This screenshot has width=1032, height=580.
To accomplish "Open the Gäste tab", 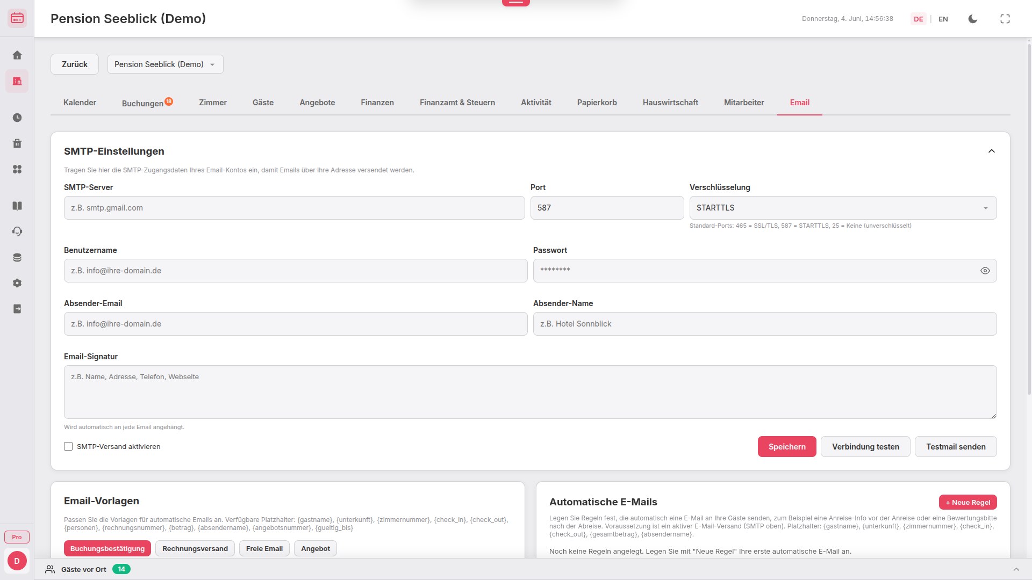I will coord(263,103).
